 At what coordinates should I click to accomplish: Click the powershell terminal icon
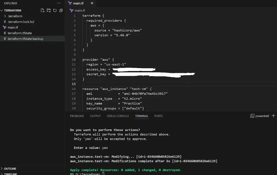click(252, 116)
